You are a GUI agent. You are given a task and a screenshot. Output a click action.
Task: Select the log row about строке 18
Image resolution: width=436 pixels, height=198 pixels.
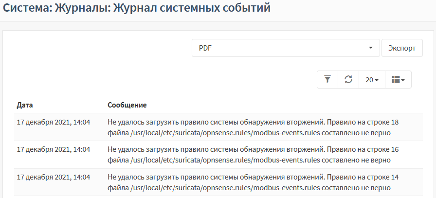(218, 127)
